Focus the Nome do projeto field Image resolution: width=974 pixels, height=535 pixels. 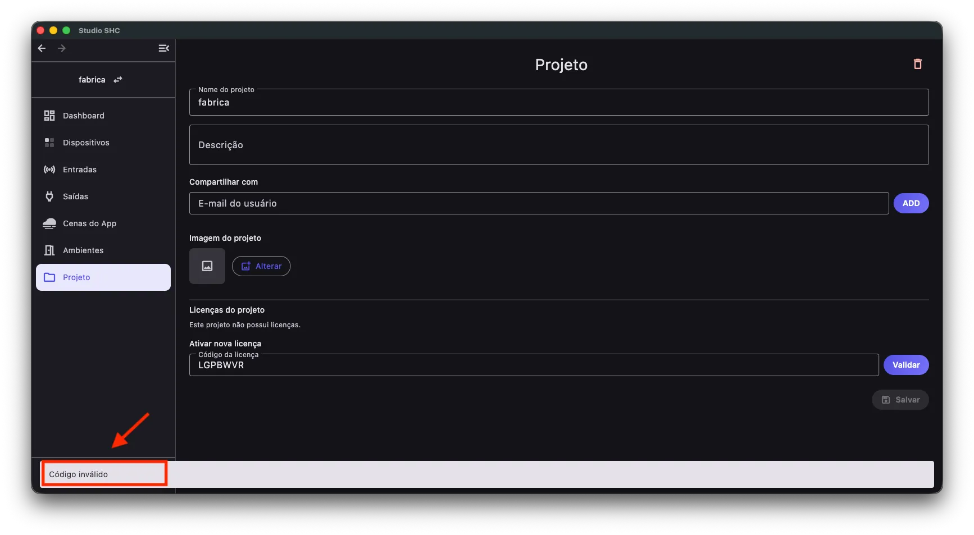pos(559,102)
